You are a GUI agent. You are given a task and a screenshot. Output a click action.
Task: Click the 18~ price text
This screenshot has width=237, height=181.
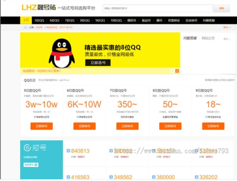point(213,104)
